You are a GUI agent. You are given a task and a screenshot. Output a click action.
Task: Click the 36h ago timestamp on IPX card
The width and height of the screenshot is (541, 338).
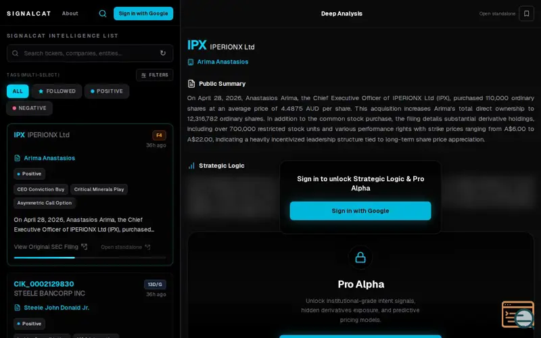point(156,145)
